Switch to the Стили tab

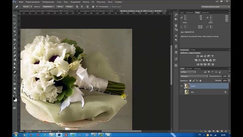[x=193, y=50]
